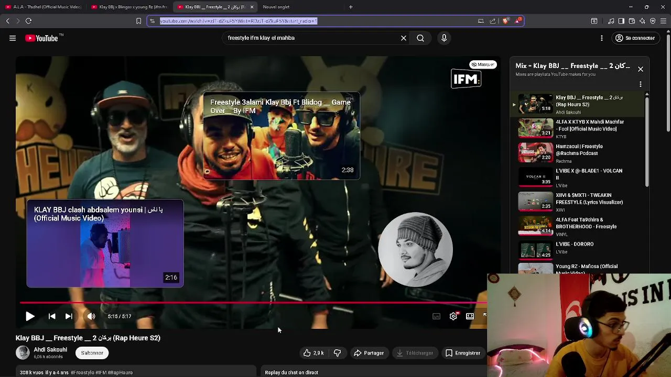Click the circular channel portrait end card
The image size is (671, 377).
click(415, 249)
